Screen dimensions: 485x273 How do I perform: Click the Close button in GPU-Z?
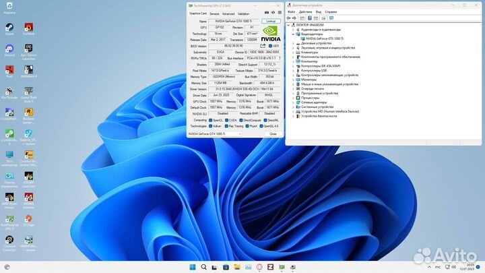pos(273,134)
